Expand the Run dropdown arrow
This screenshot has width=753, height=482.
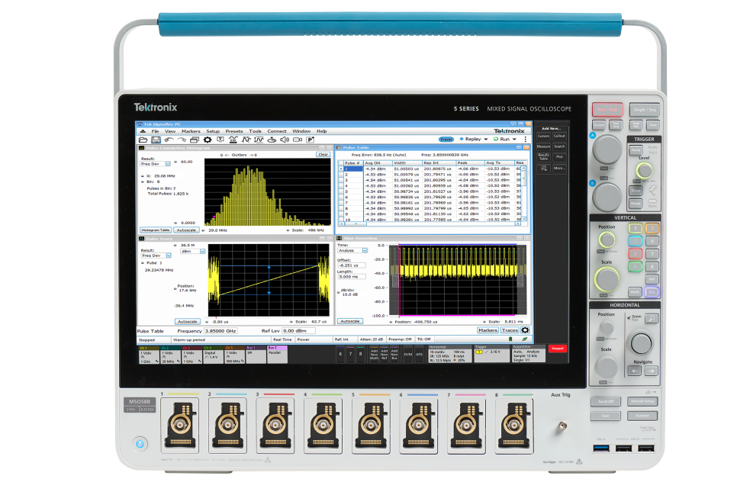coord(514,140)
